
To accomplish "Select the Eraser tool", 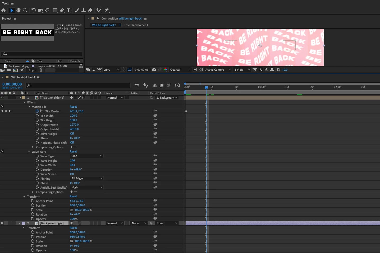I will click(x=90, y=10).
